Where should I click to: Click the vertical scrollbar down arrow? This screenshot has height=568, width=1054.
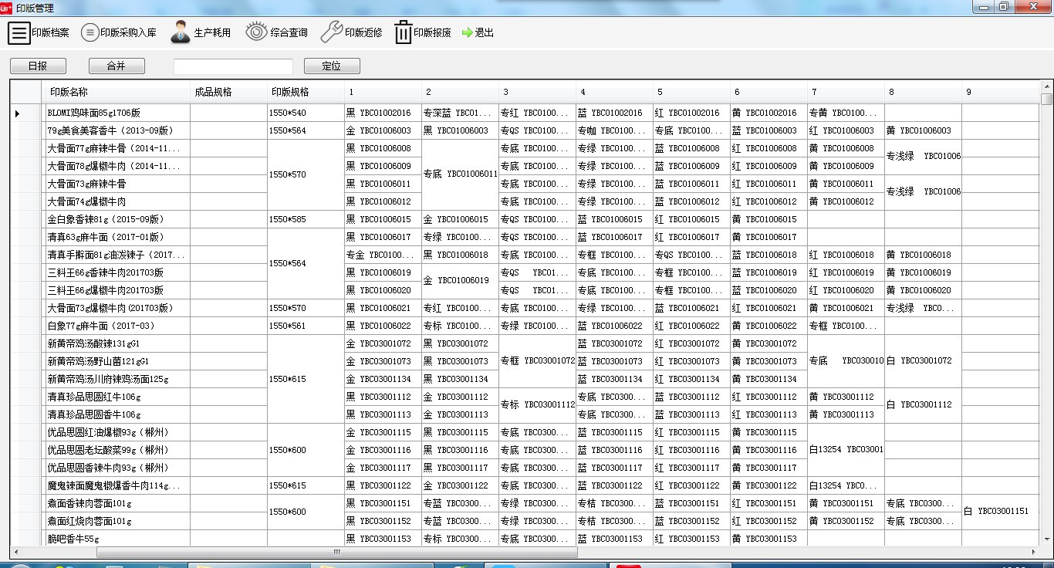1046,539
